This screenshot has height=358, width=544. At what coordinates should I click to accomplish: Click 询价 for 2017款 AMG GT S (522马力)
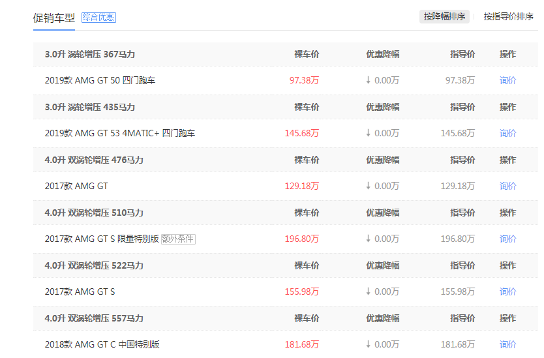pos(508,291)
